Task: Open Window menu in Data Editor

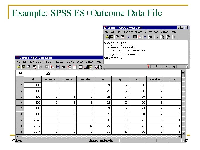Action: (90, 61)
